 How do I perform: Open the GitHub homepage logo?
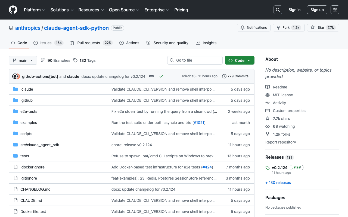pyautogui.click(x=13, y=10)
